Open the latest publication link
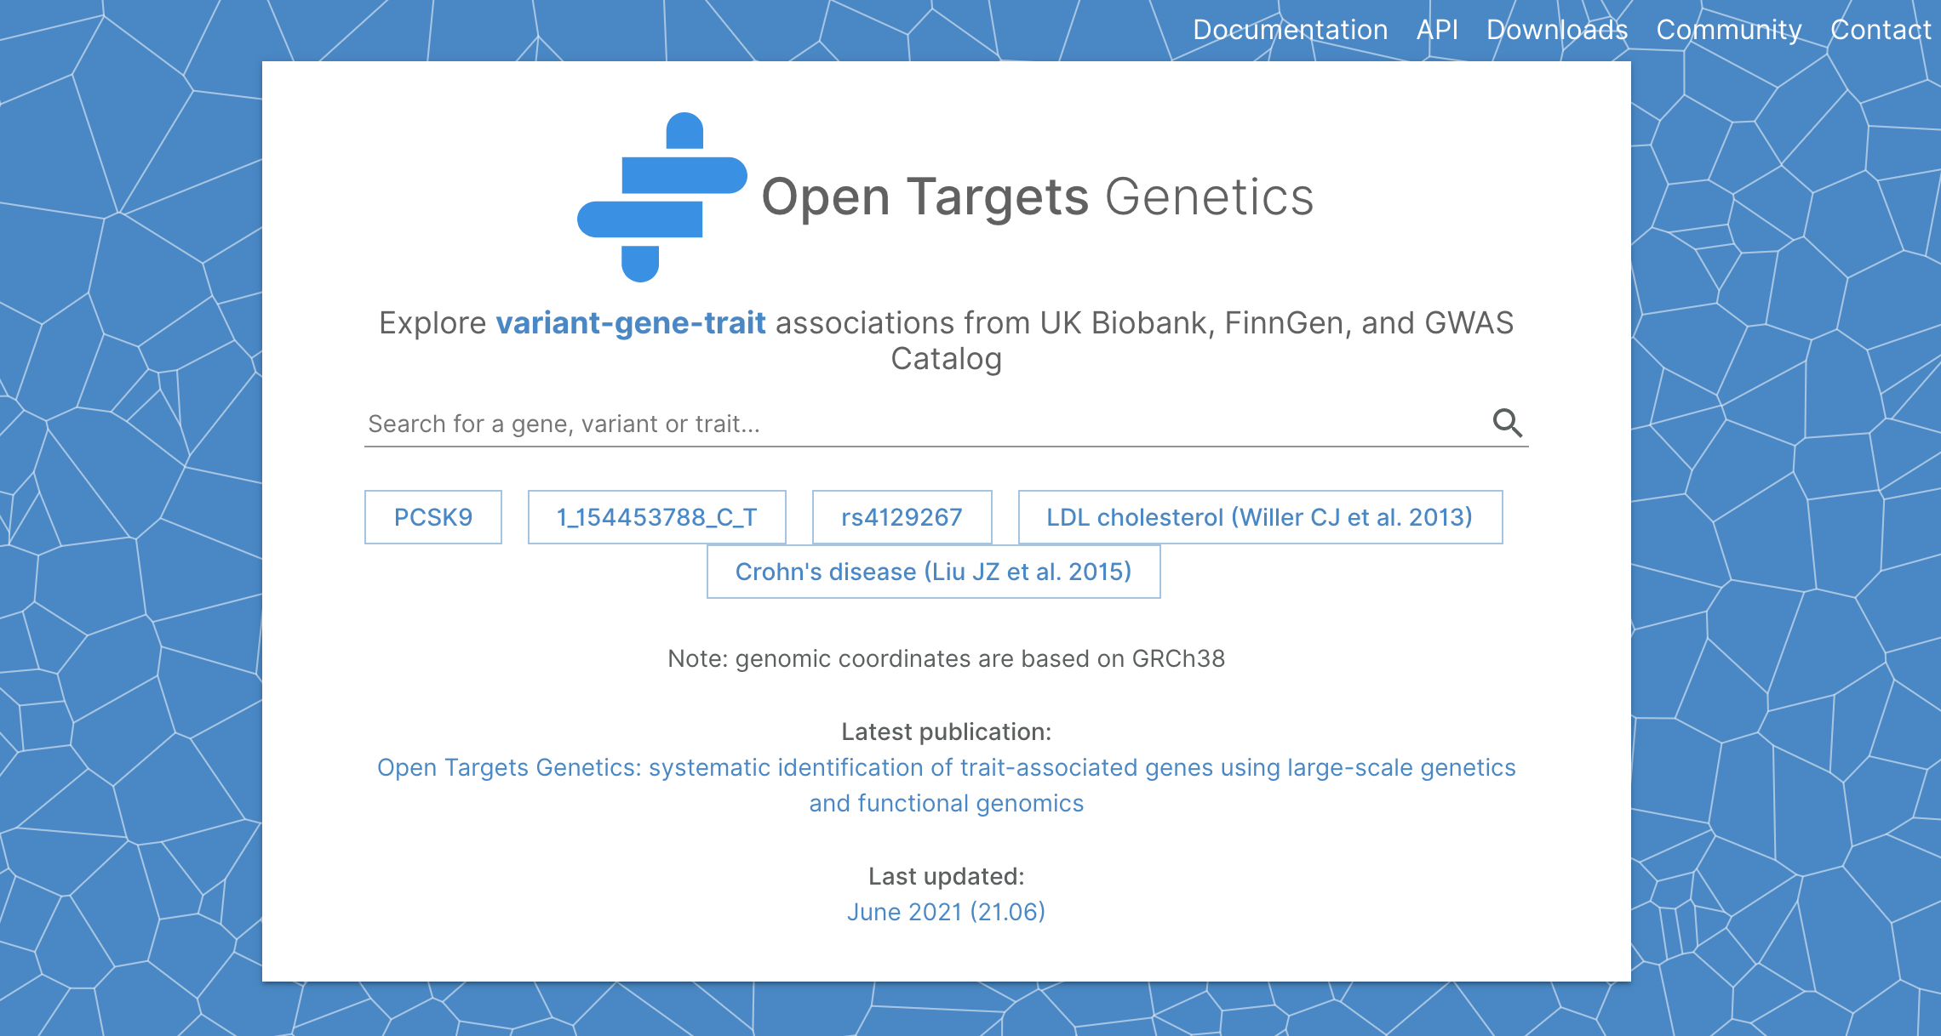The height and width of the screenshot is (1036, 1941). (943, 785)
